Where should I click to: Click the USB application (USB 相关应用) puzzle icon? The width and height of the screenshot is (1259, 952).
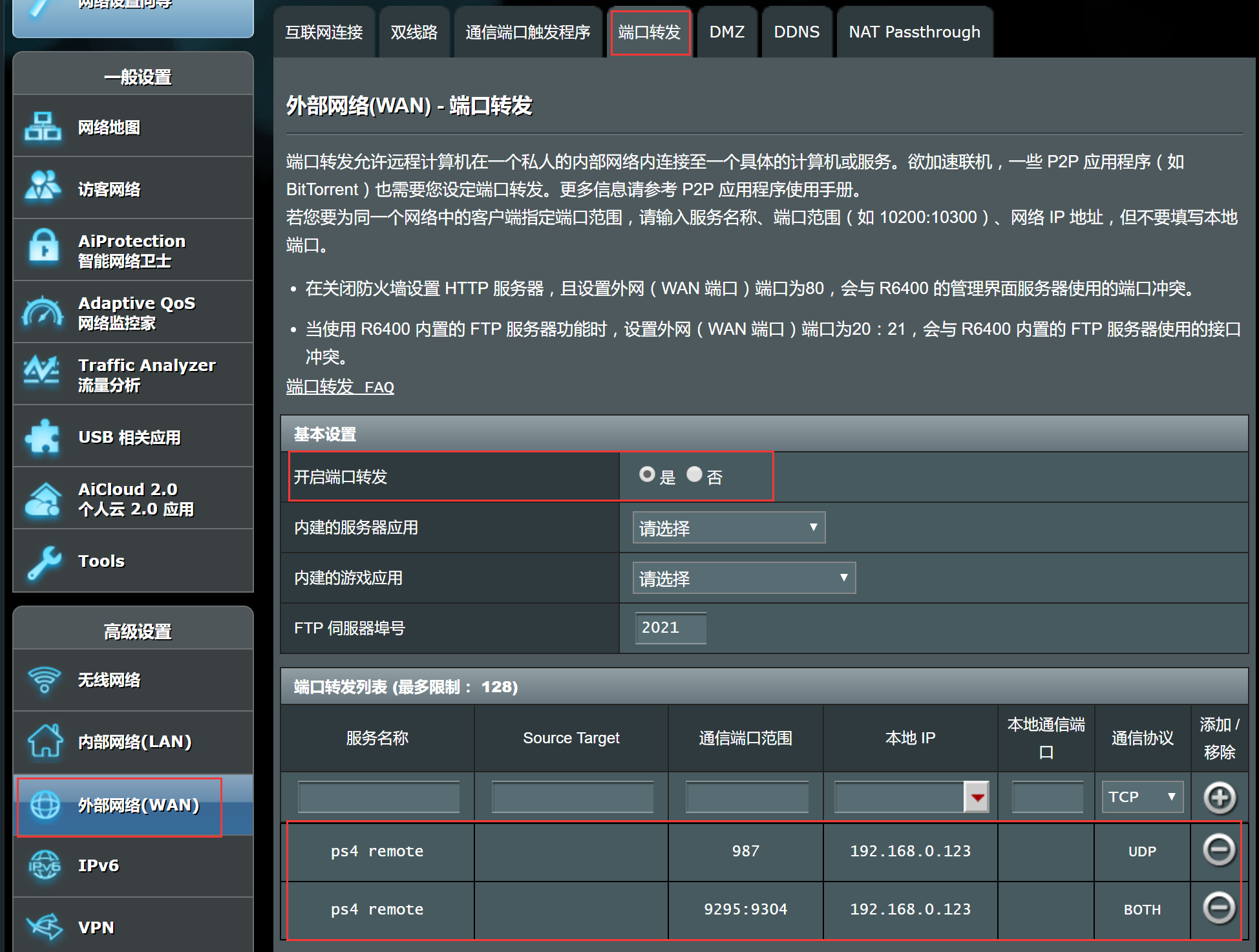point(43,436)
